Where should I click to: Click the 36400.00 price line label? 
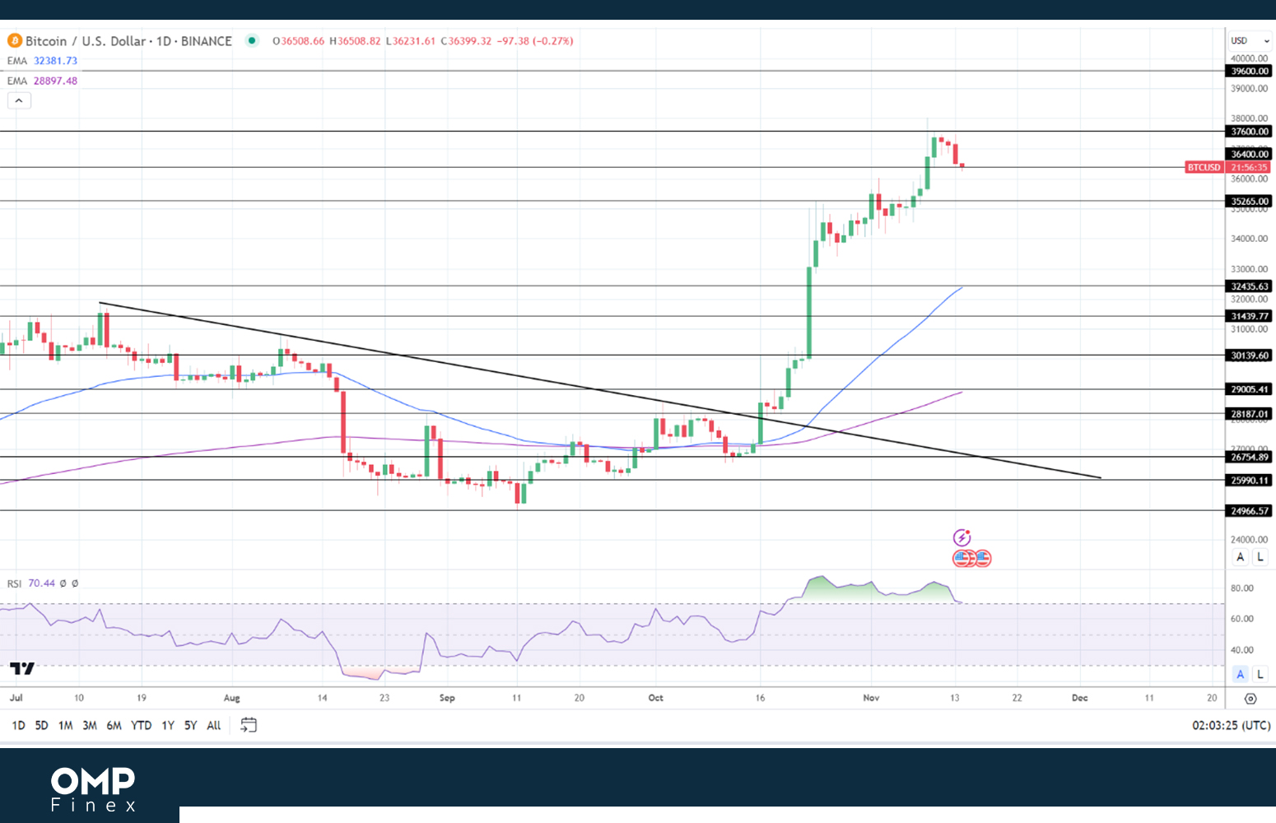click(x=1249, y=154)
